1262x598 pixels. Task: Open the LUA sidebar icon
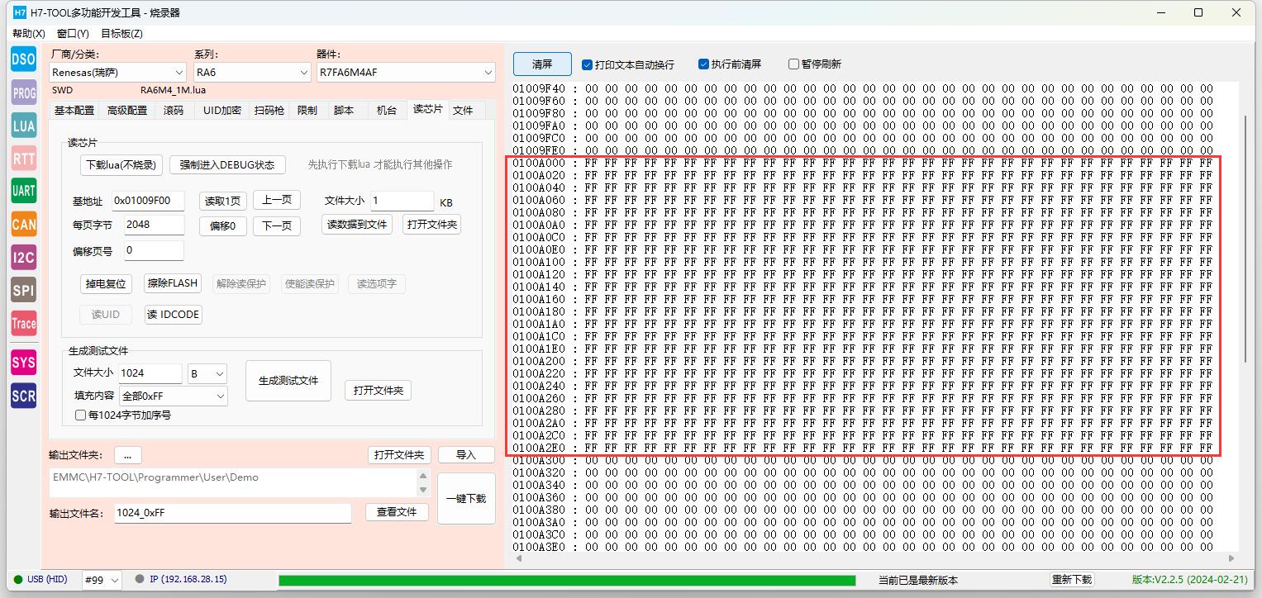23,126
